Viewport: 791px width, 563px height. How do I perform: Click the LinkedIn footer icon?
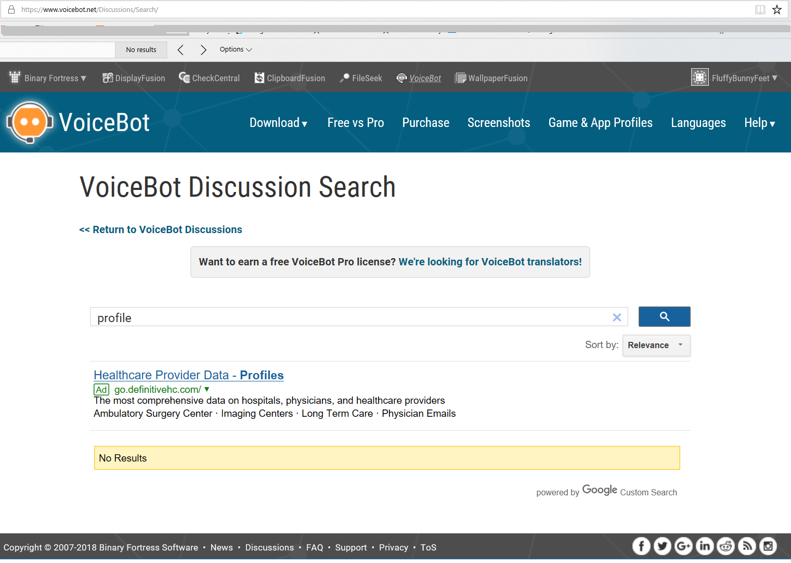pyautogui.click(x=705, y=546)
